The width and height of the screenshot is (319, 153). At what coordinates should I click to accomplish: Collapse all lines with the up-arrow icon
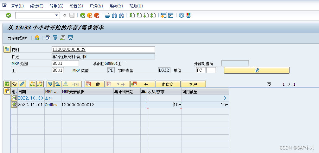(58, 84)
